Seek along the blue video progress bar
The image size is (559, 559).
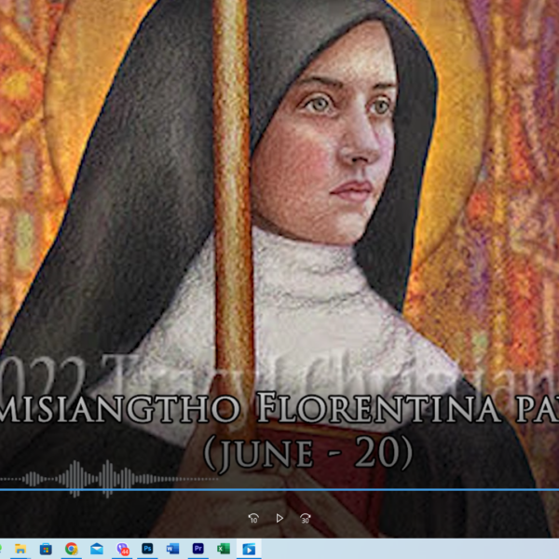(279, 490)
